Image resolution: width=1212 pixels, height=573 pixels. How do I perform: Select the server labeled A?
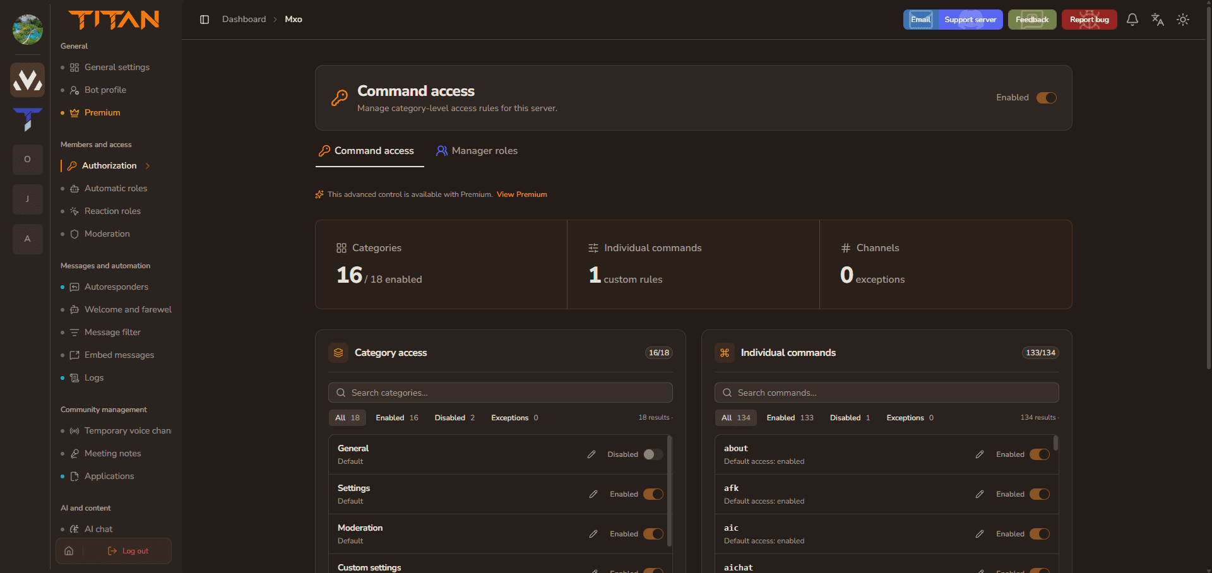(x=28, y=239)
